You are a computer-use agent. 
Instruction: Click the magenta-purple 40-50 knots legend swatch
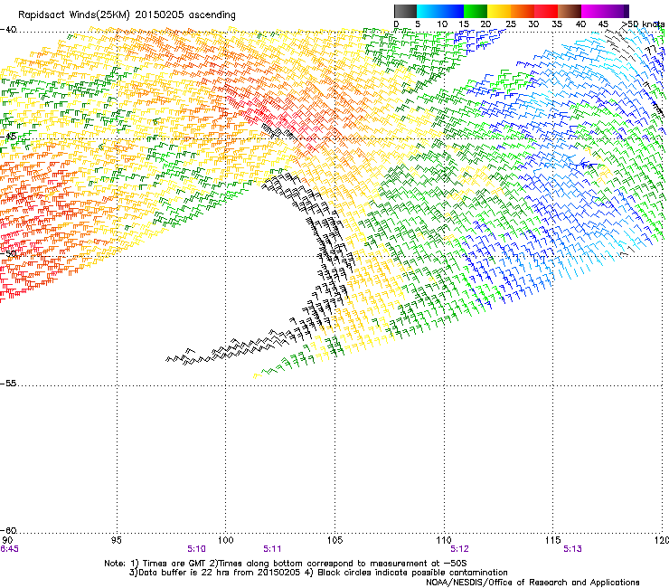click(605, 11)
